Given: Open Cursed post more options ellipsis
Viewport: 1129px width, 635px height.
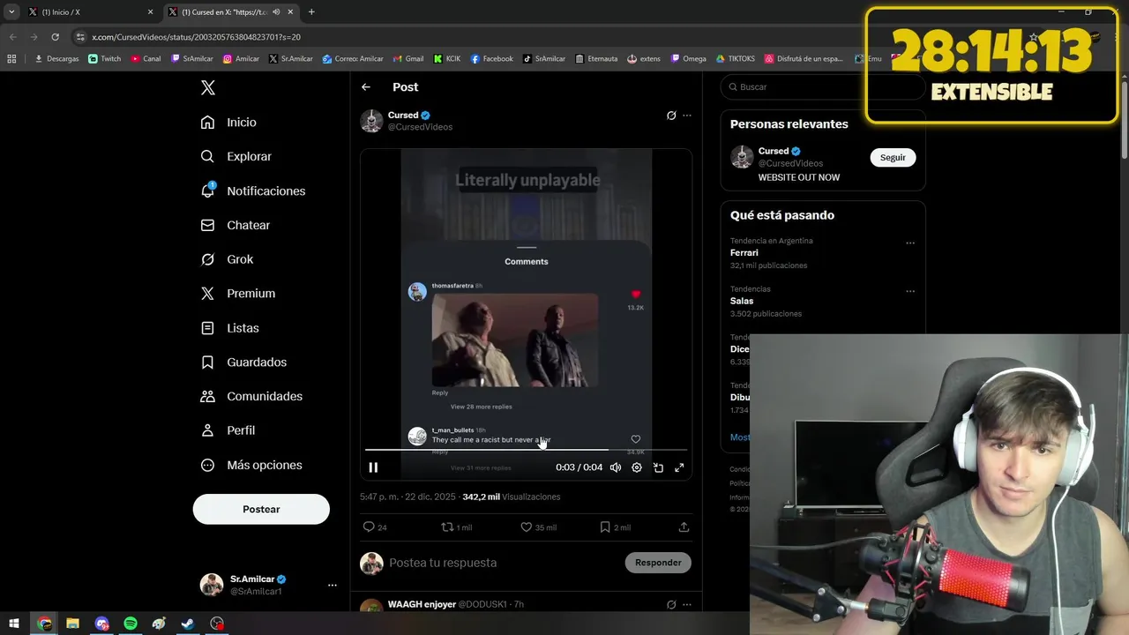Looking at the screenshot, I should coord(687,116).
